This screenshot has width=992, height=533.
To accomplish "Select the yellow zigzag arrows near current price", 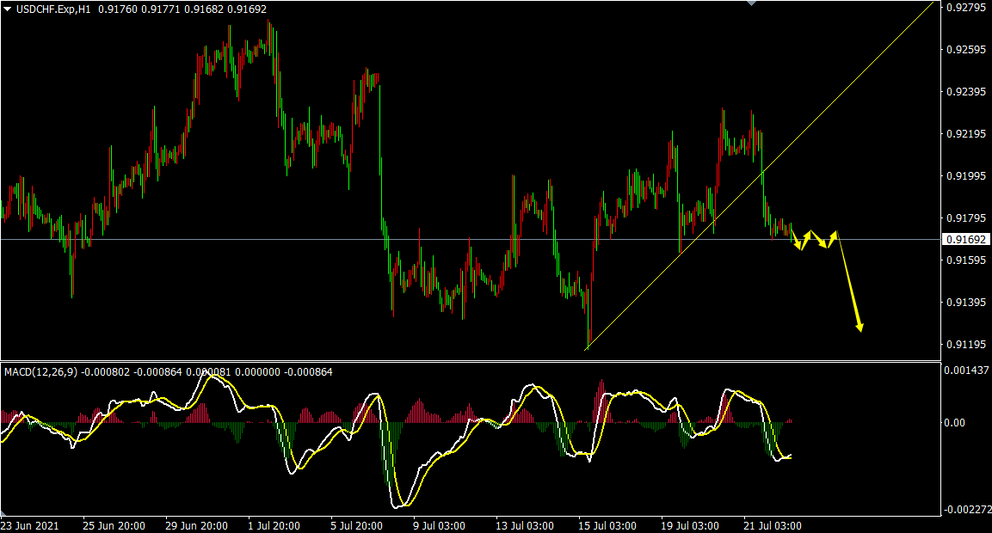I will tap(814, 240).
